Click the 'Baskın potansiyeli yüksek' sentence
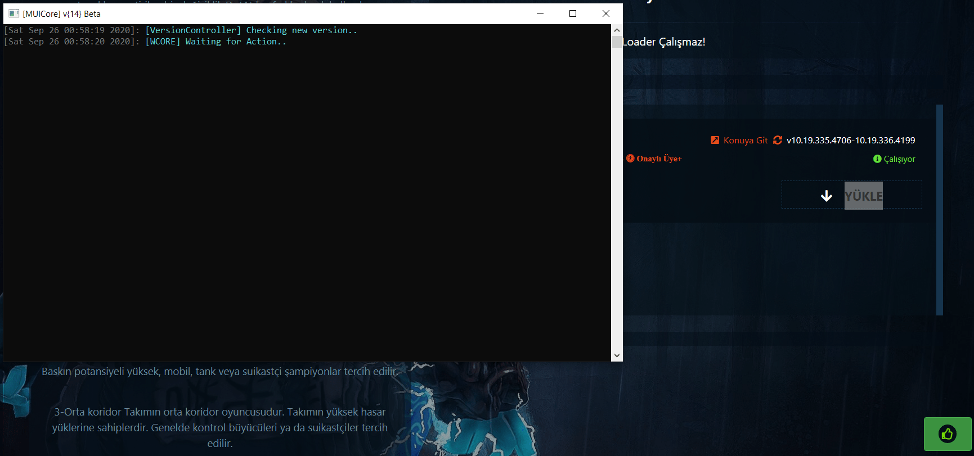Image resolution: width=974 pixels, height=456 pixels. coord(220,371)
